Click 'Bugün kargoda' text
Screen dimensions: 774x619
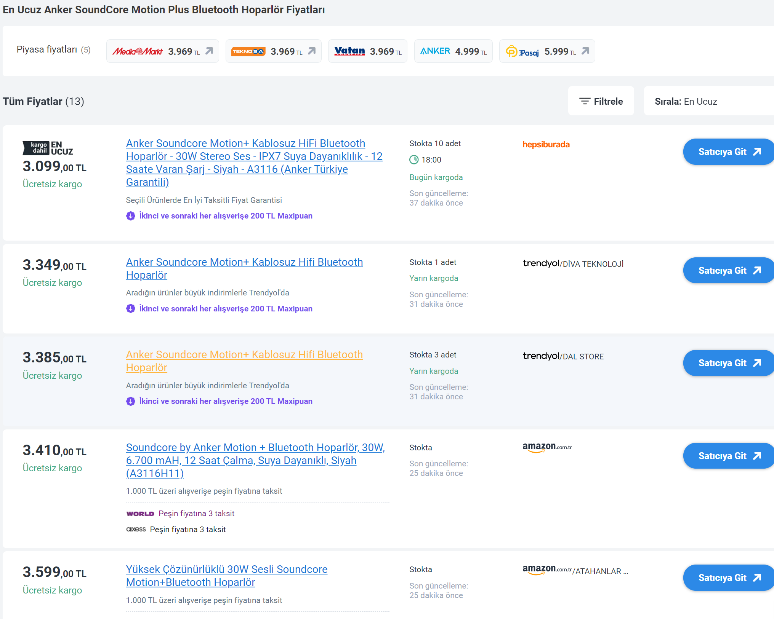(x=436, y=177)
